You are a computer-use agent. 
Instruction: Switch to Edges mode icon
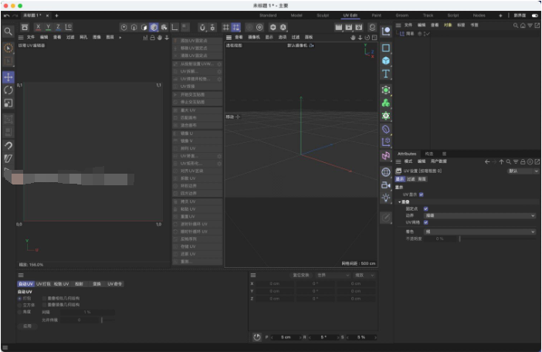coord(134,27)
